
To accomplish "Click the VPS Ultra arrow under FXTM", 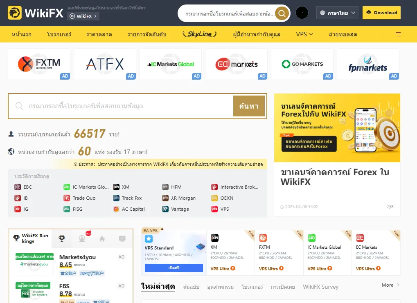I will [282, 269].
